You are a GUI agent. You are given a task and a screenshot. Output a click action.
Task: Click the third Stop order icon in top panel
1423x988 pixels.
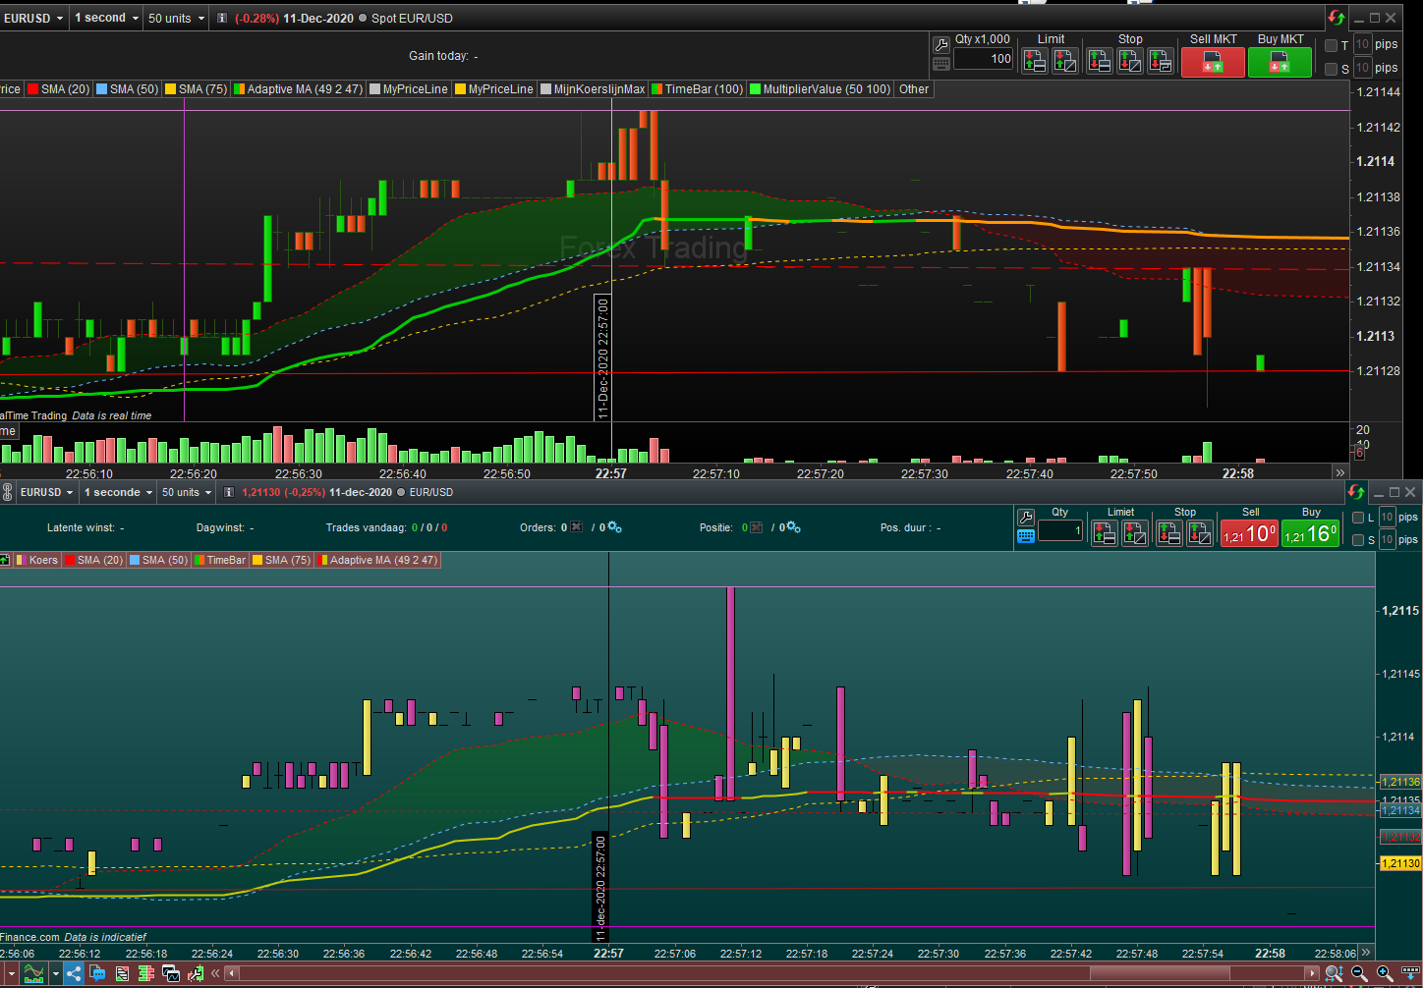pos(1161,62)
